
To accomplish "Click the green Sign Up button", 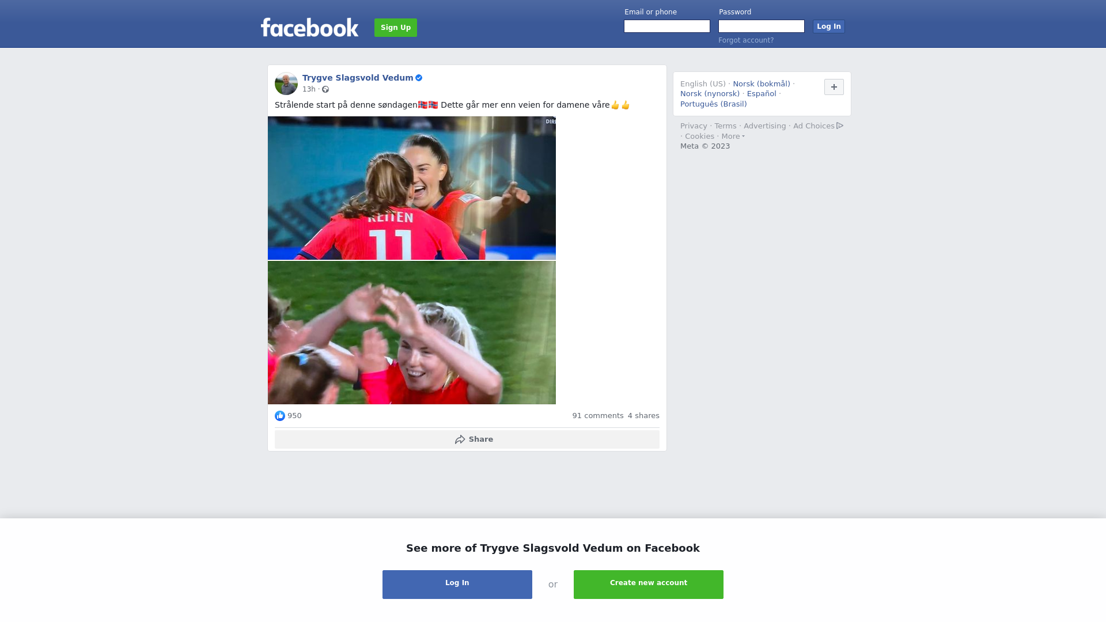I will click(x=396, y=28).
